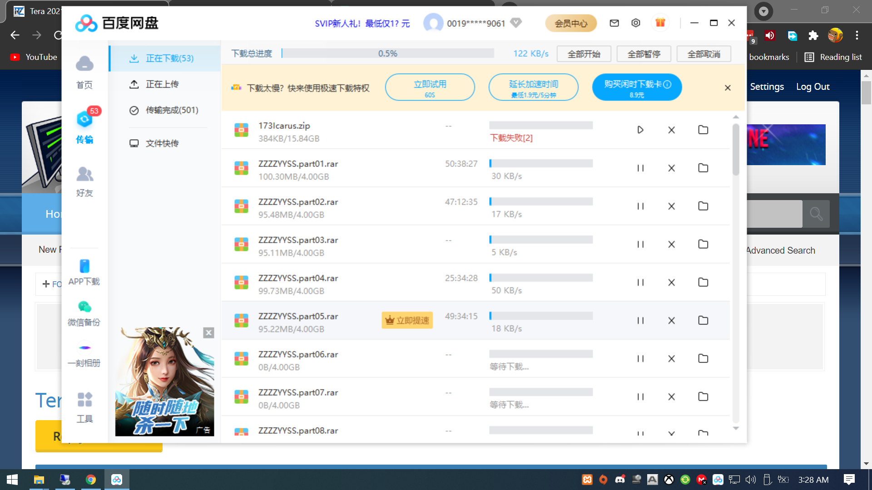Click Settings link in browser page

pos(767,87)
